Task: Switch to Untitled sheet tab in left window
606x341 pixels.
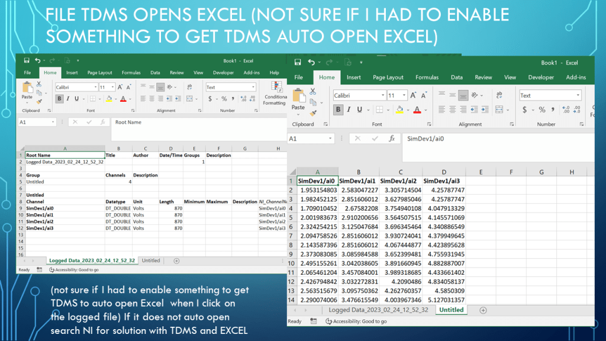Action: pyautogui.click(x=151, y=260)
